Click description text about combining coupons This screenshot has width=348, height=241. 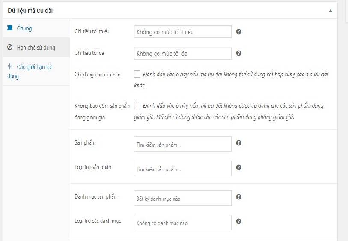click(231, 80)
